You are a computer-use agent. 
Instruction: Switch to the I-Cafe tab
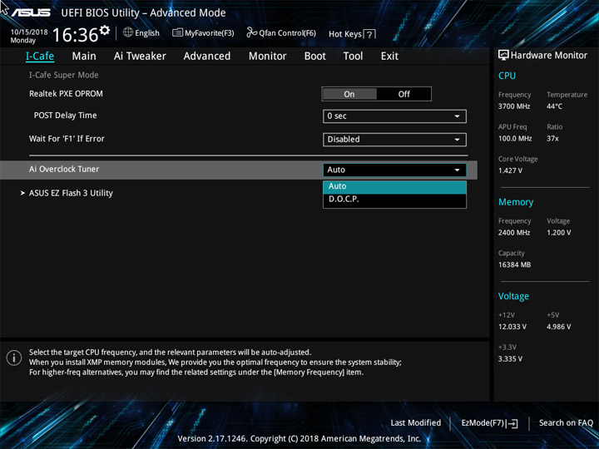pos(40,57)
